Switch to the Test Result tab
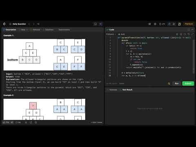196x147 pixels. pos(126,90)
